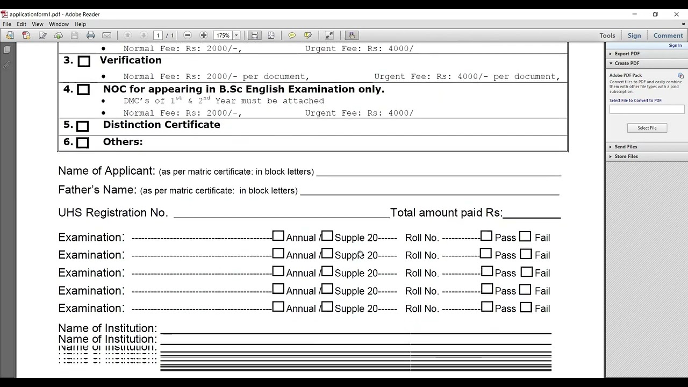Click the edit/sign document toolbar icon
This screenshot has height=387, width=688.
point(42,35)
